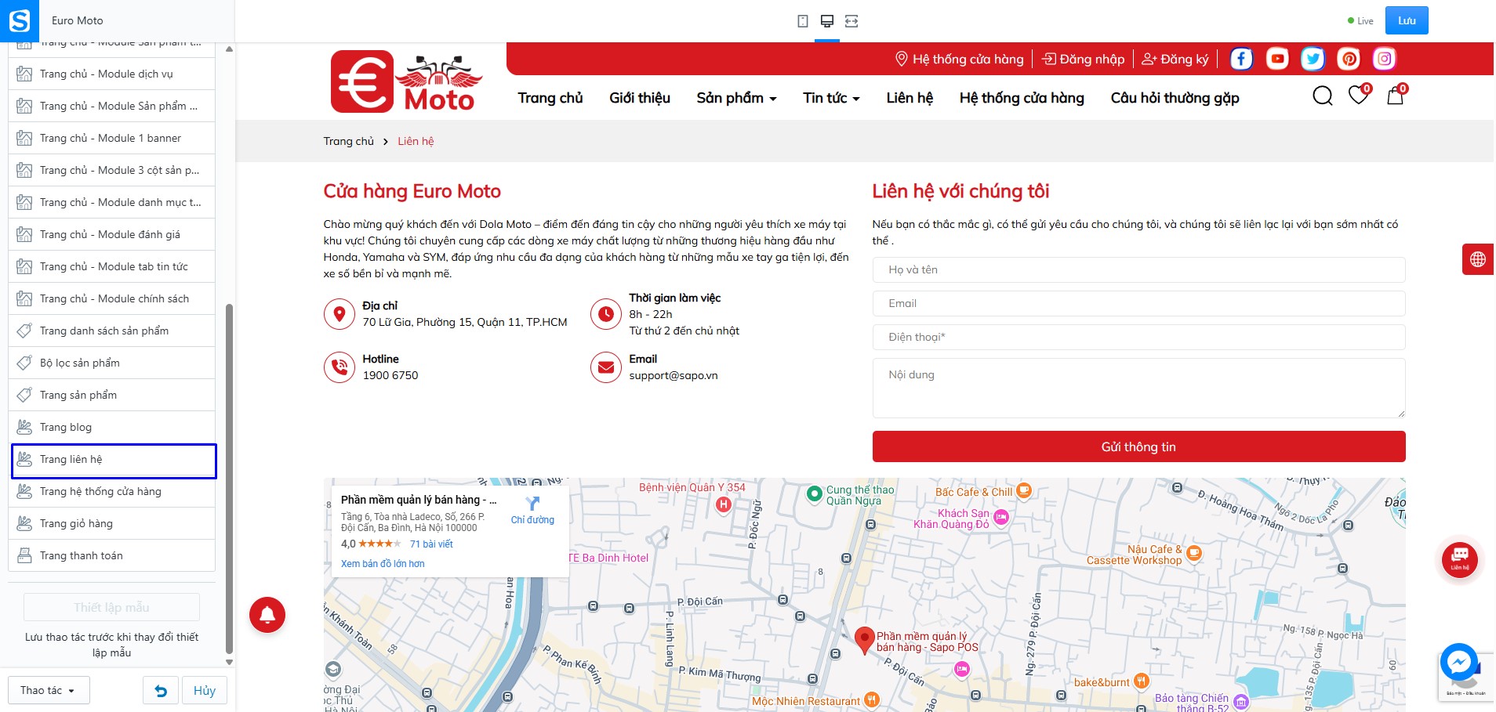Select Trang hệ thống cửa hàng in sidebar
Viewport: 1496px width, 712px height.
[112, 491]
